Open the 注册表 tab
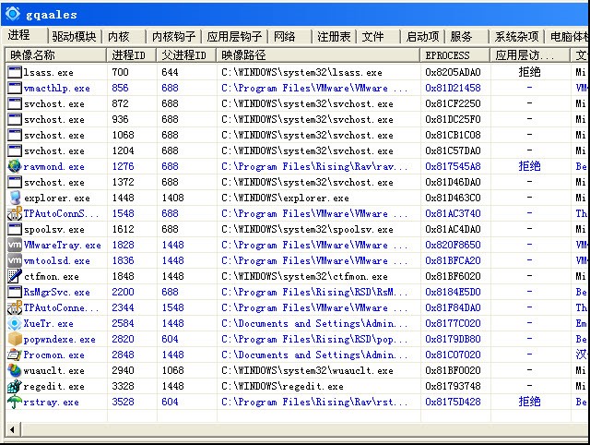590x445 pixels. pos(334,37)
